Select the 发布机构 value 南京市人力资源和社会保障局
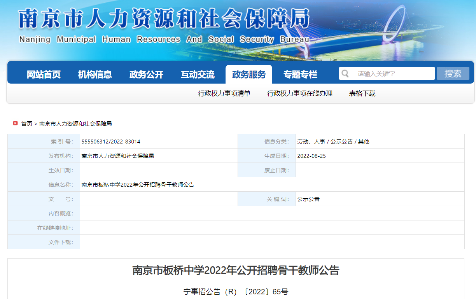The height and width of the screenshot is (299, 476). (118, 156)
